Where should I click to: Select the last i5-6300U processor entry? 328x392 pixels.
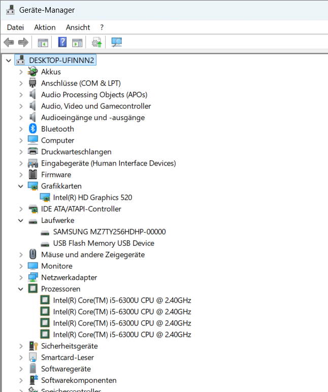coord(122,335)
